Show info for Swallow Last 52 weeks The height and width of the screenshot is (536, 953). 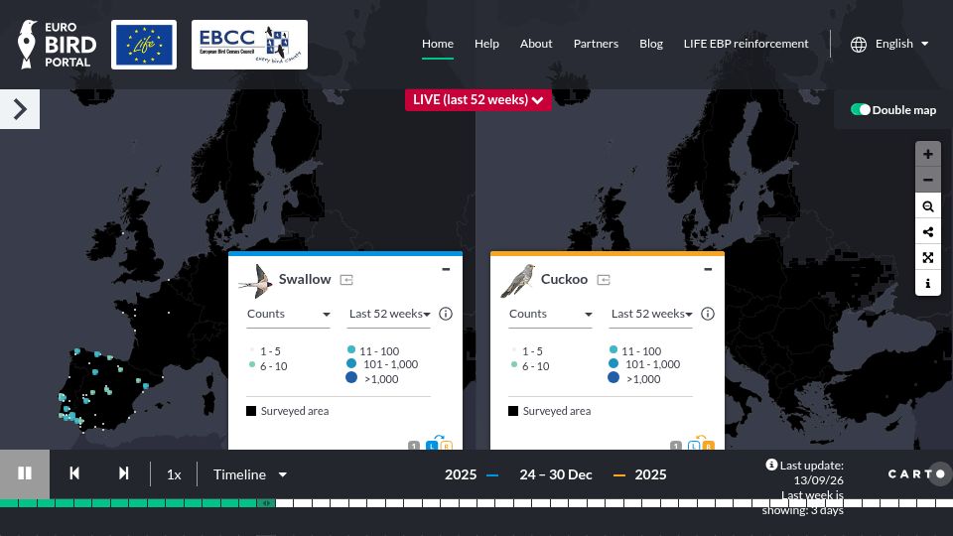pyautogui.click(x=446, y=314)
